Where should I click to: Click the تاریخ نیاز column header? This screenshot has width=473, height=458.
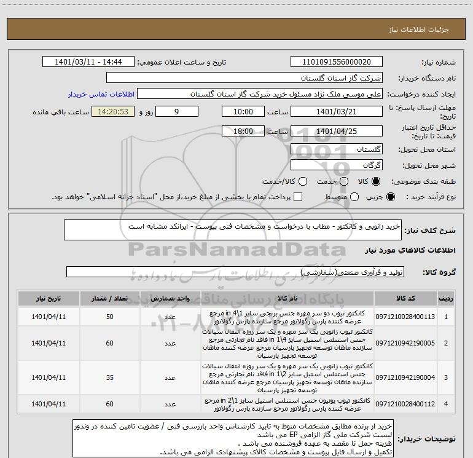click(x=49, y=298)
